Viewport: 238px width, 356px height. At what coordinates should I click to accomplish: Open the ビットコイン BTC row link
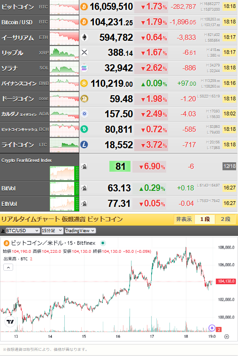[24, 7]
